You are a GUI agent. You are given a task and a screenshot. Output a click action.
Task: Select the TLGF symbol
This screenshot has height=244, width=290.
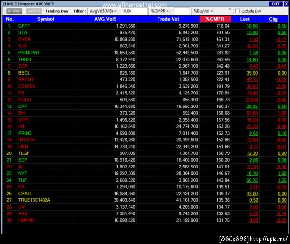(24, 153)
